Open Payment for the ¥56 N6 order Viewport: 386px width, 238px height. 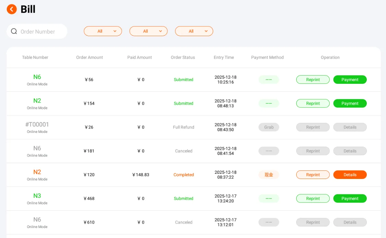(350, 80)
